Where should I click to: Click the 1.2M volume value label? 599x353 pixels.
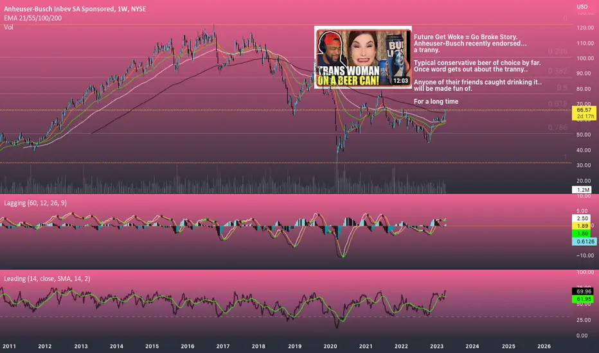coord(582,190)
